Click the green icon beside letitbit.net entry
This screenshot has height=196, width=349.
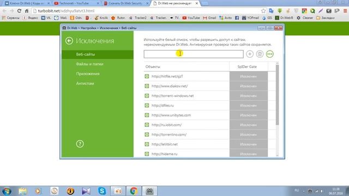coord(147,144)
